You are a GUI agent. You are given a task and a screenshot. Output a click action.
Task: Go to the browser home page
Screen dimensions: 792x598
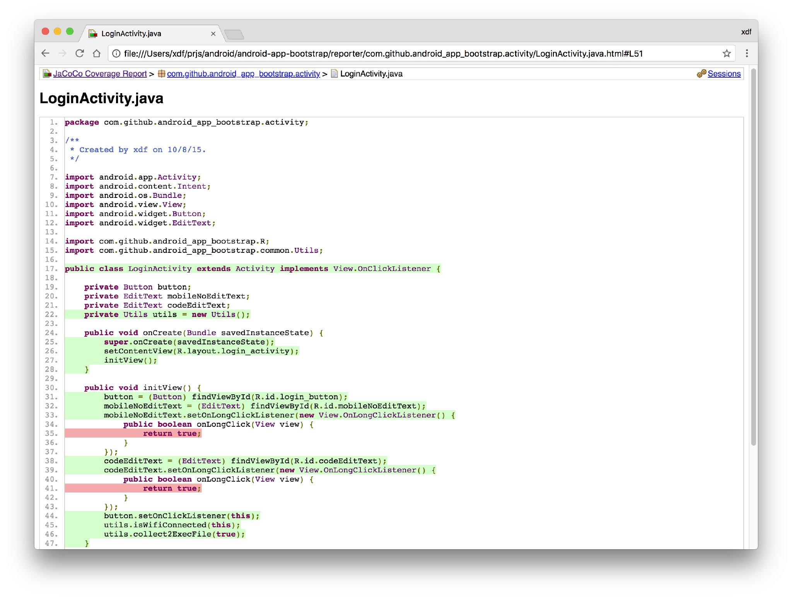click(x=97, y=53)
